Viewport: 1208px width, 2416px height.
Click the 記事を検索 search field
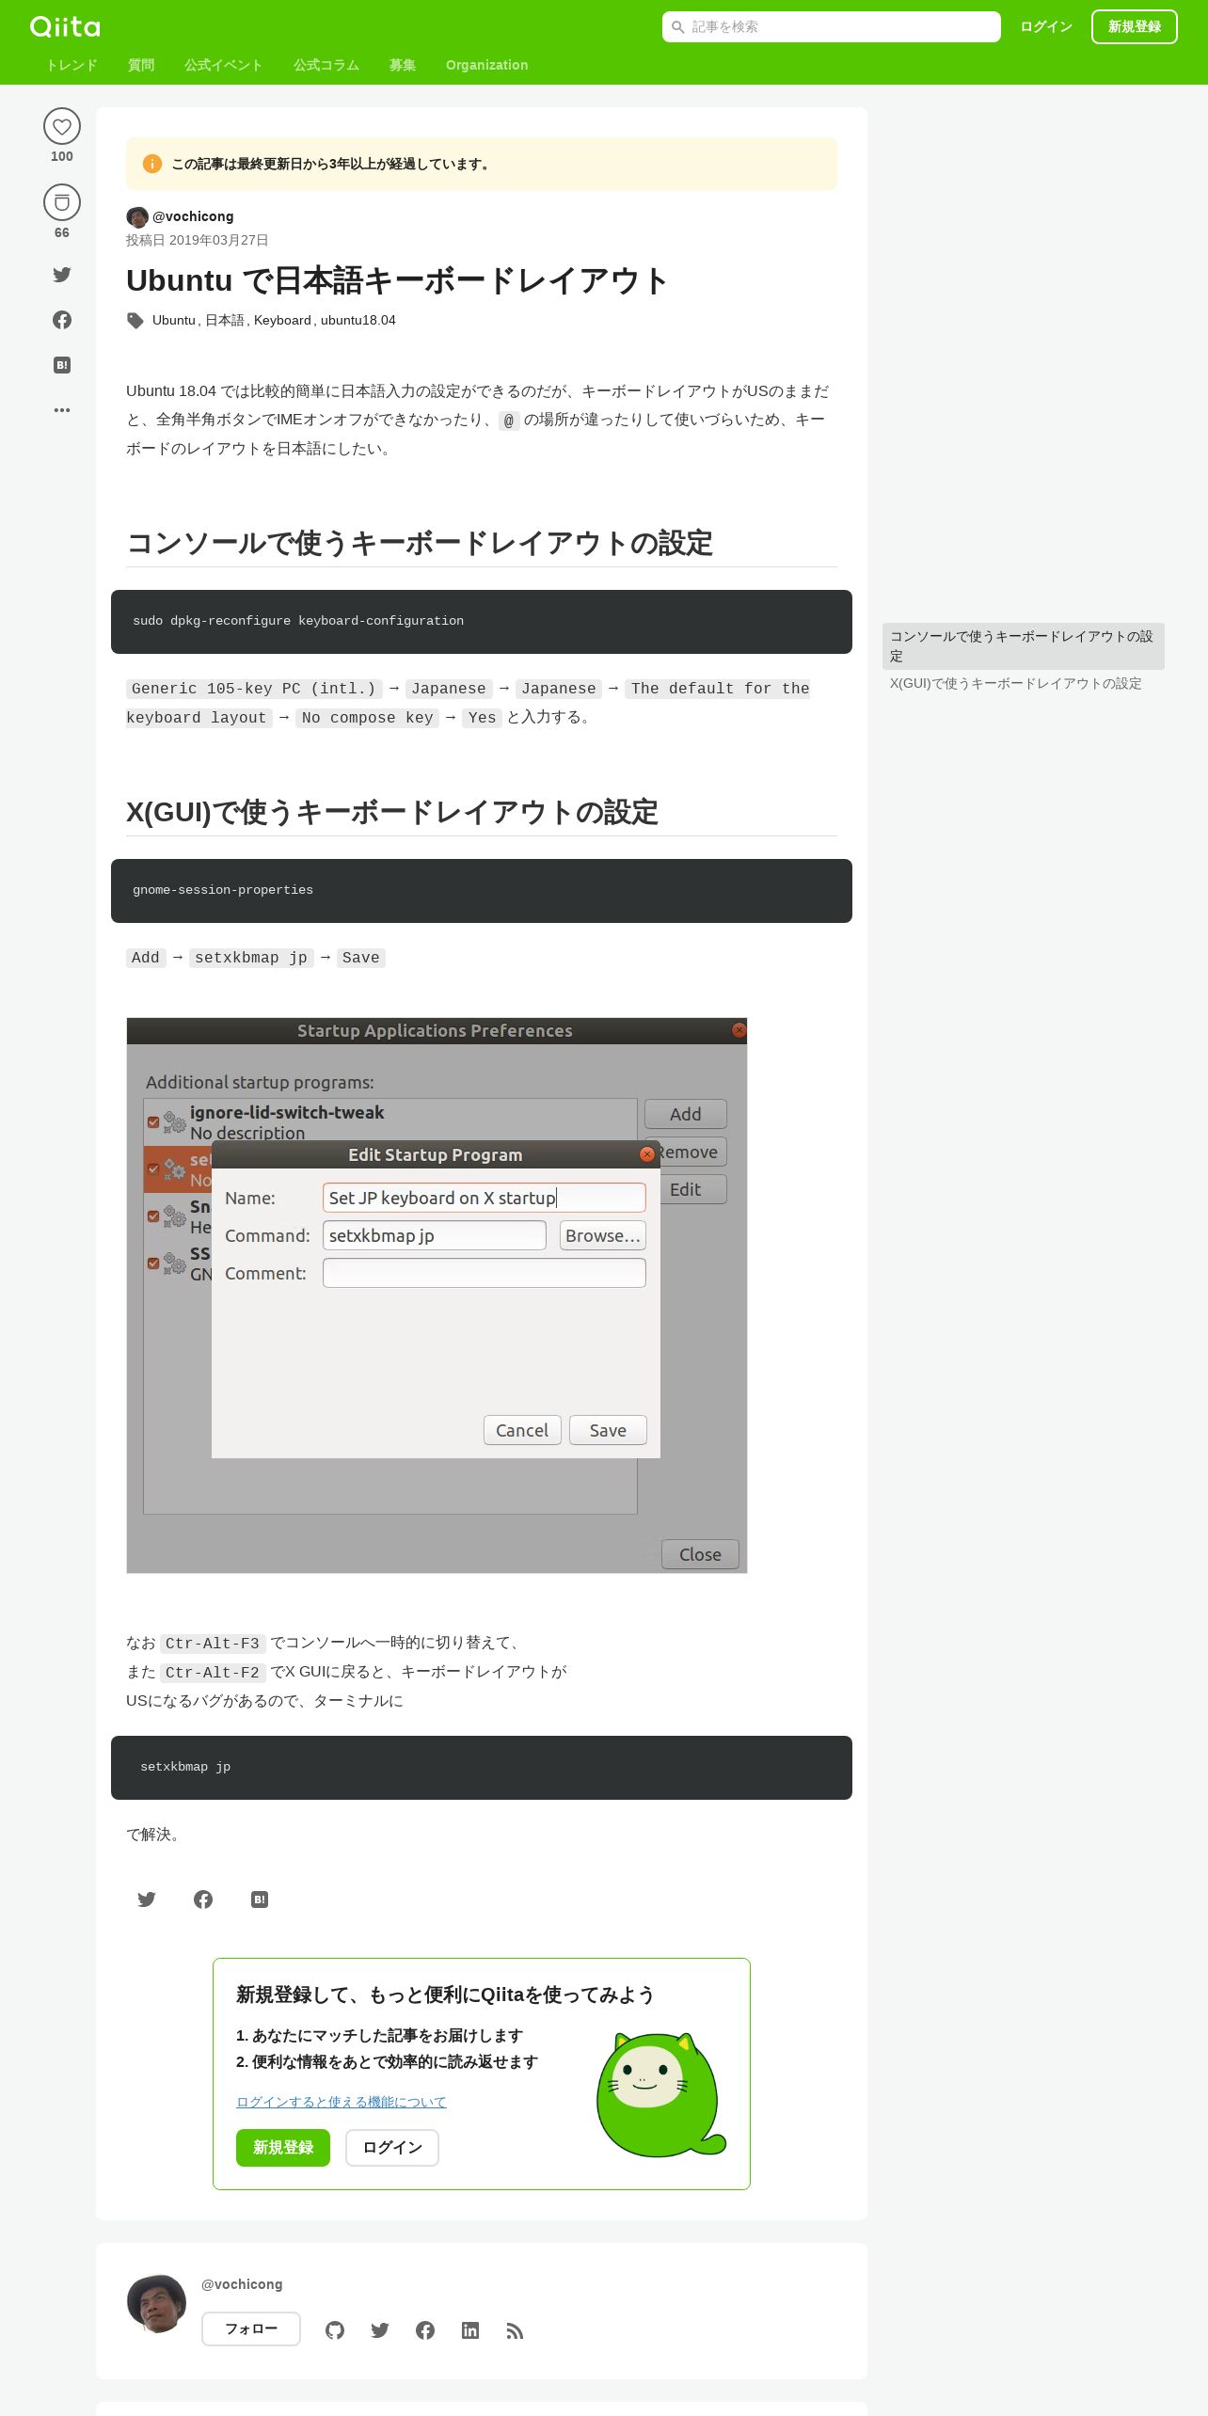coord(832,26)
